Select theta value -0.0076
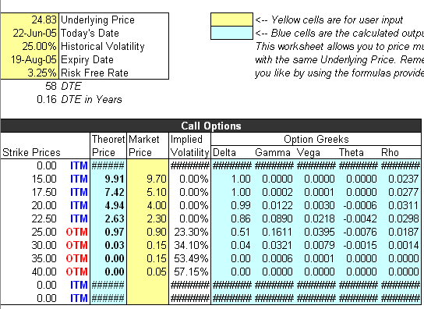The height and width of the screenshot is (309, 424). click(x=360, y=232)
